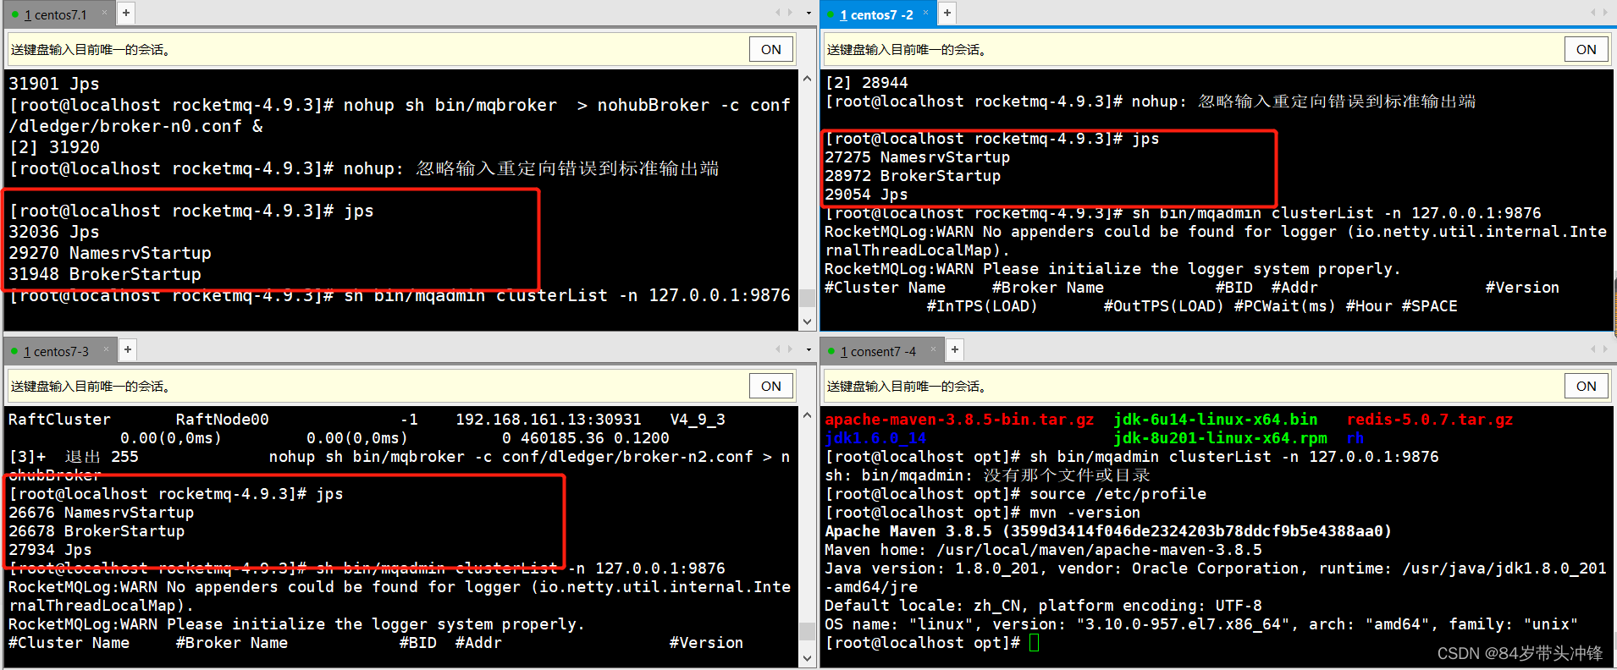The image size is (1617, 670).
Task: Click 'redis-5.0.7.tar.gz' file name in consent7 -4
Action: pyautogui.click(x=1430, y=420)
